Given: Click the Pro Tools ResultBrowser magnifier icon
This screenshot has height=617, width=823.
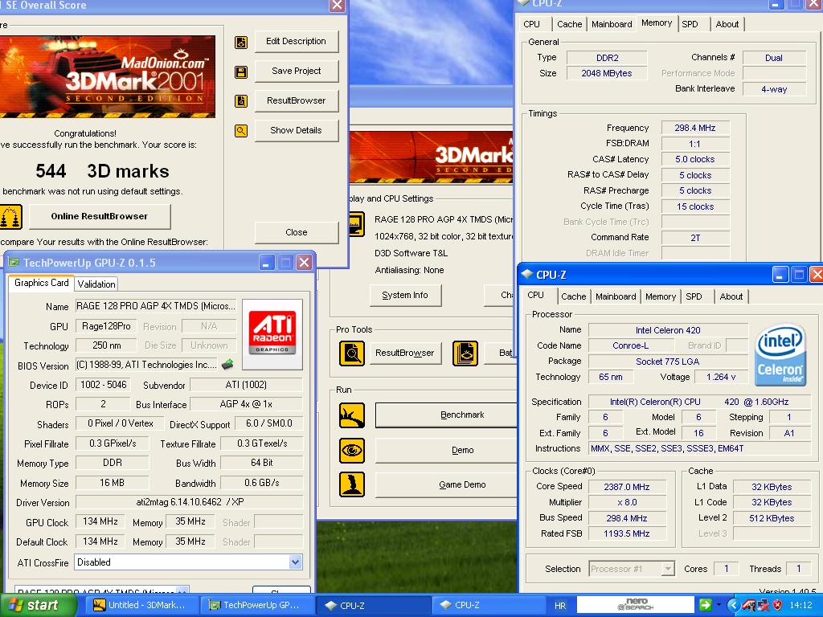Looking at the screenshot, I should click(x=352, y=353).
